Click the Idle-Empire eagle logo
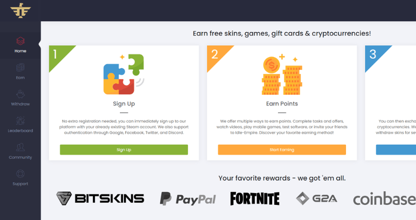Viewport: 416px width, 220px height. [21, 11]
